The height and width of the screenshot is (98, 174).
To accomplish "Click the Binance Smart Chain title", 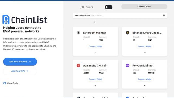I will point(147,33).
